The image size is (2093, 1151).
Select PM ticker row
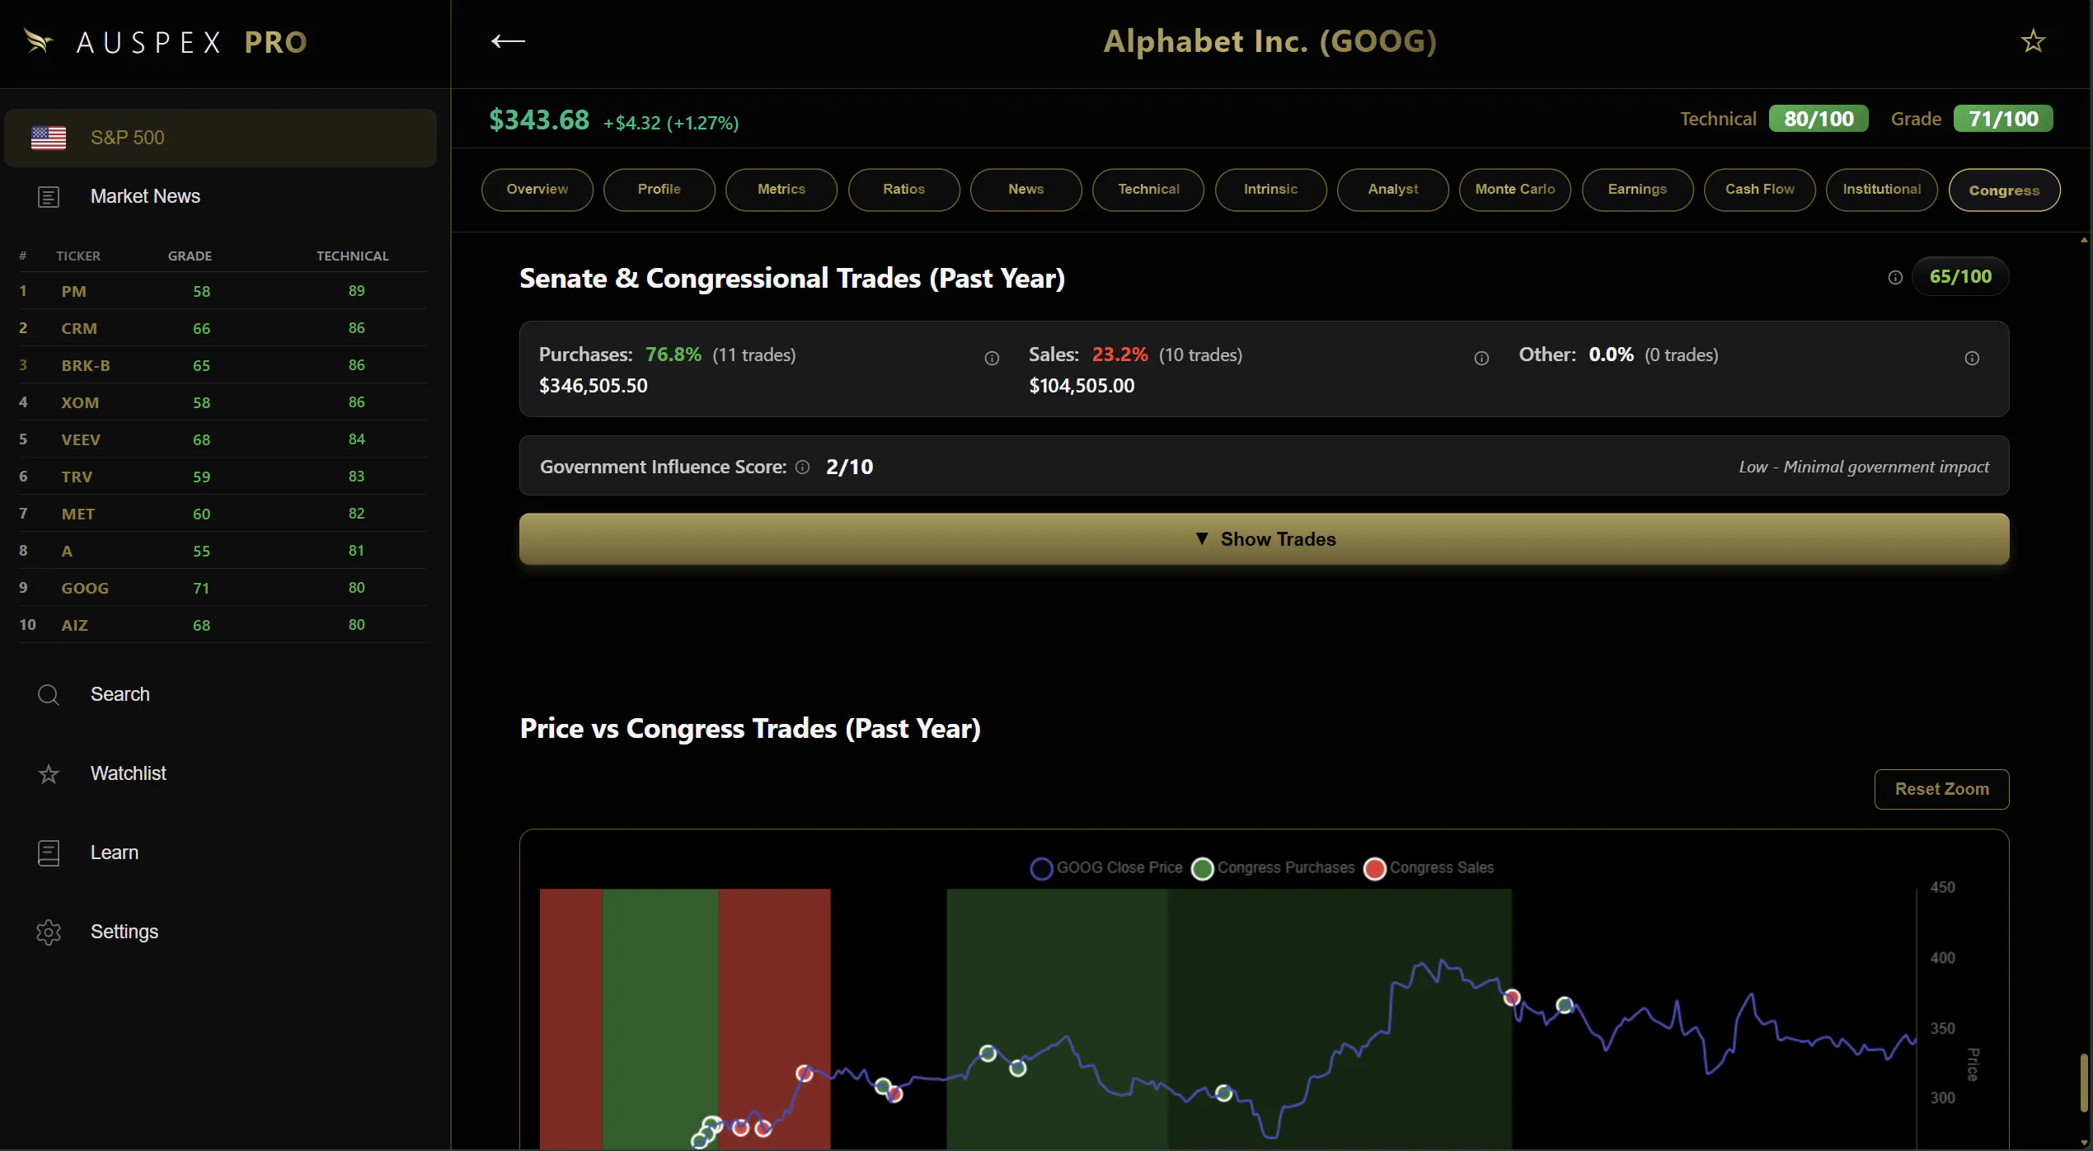pos(223,291)
